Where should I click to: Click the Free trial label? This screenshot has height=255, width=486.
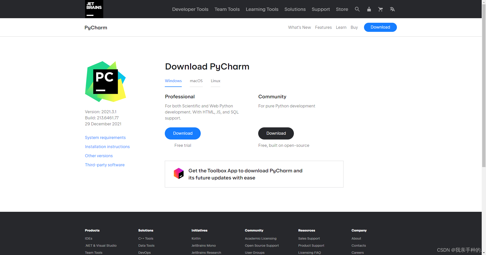tap(183, 146)
